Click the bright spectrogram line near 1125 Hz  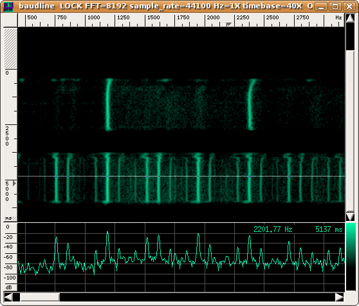point(108,104)
